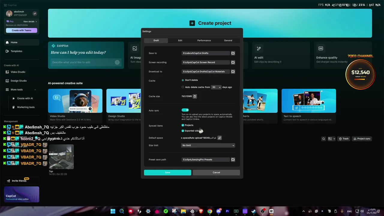Open Premiere Pro from the taskbar

point(227,211)
